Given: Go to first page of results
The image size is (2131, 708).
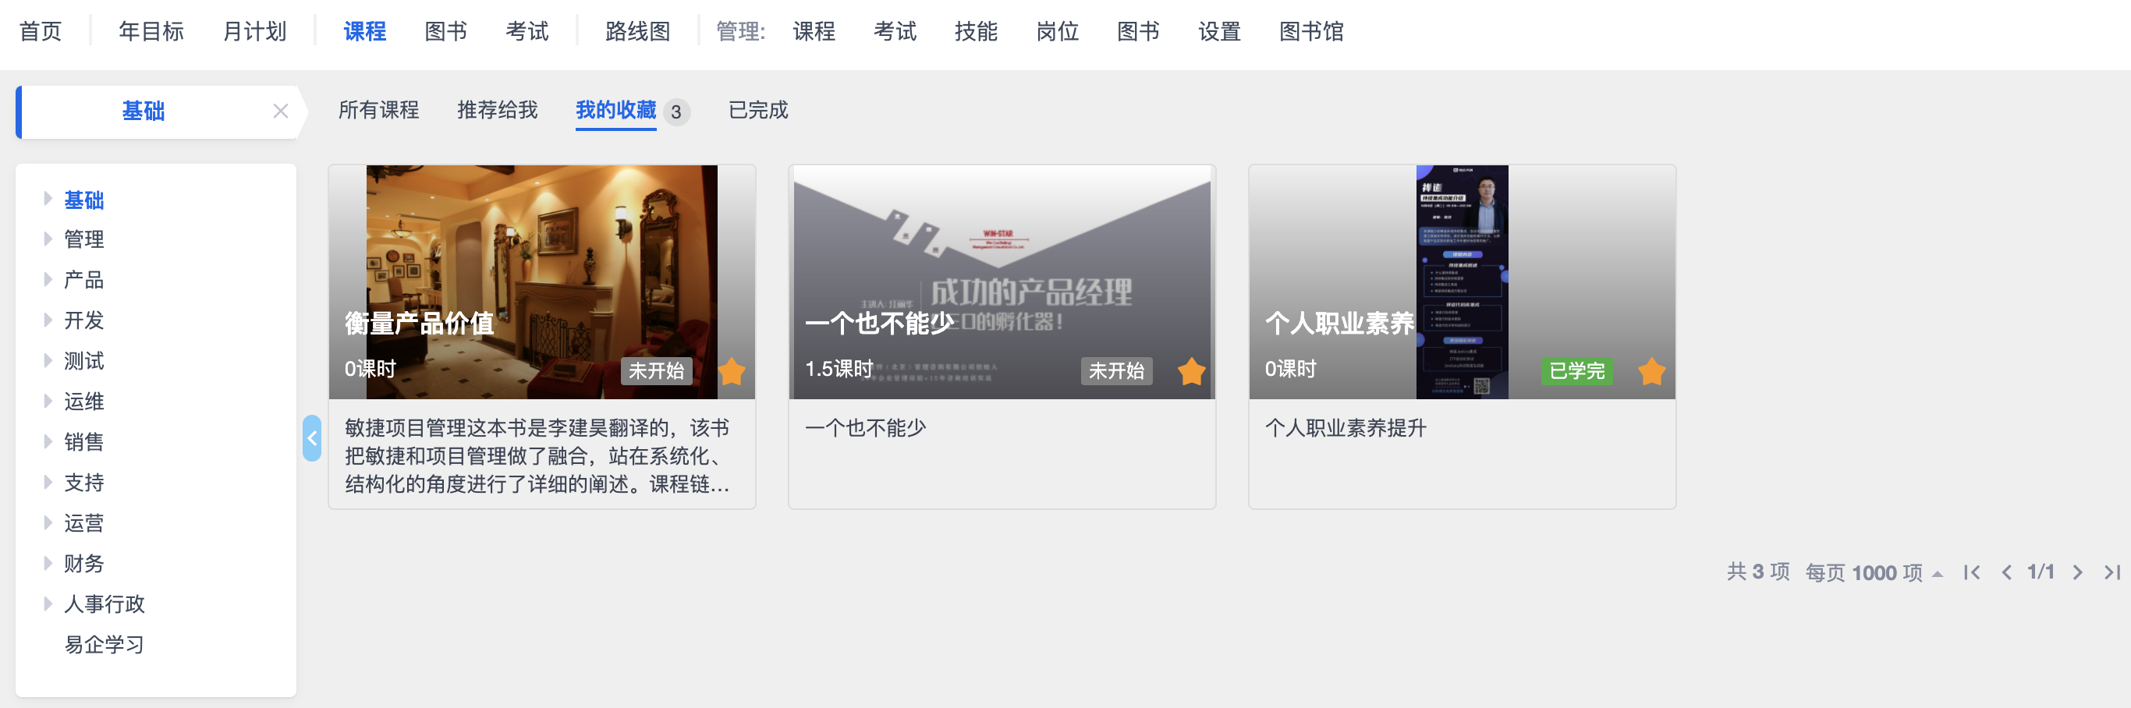Looking at the screenshot, I should [x=1971, y=572].
